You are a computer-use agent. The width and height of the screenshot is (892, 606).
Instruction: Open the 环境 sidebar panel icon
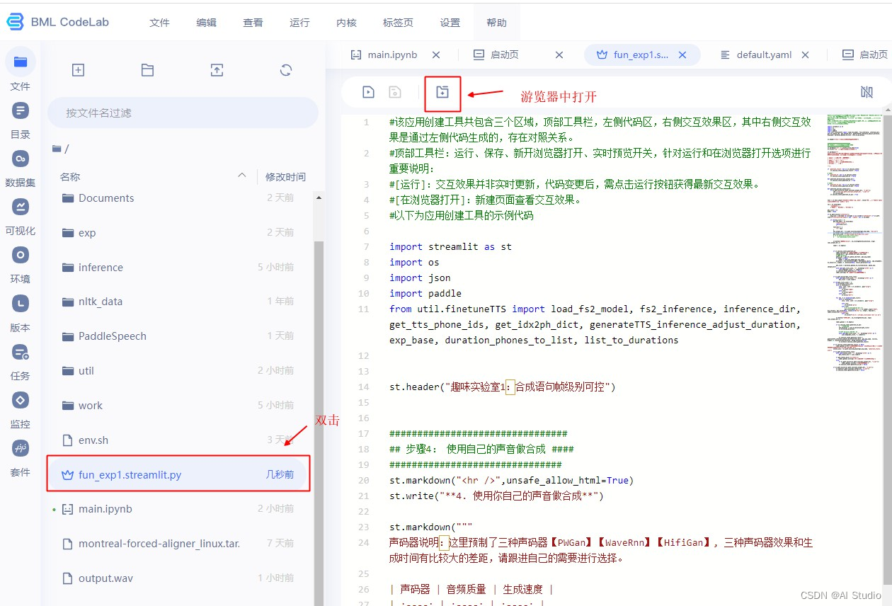[x=21, y=255]
